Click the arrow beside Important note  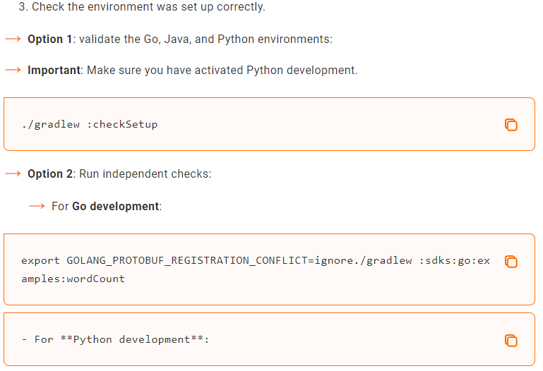[x=13, y=71]
